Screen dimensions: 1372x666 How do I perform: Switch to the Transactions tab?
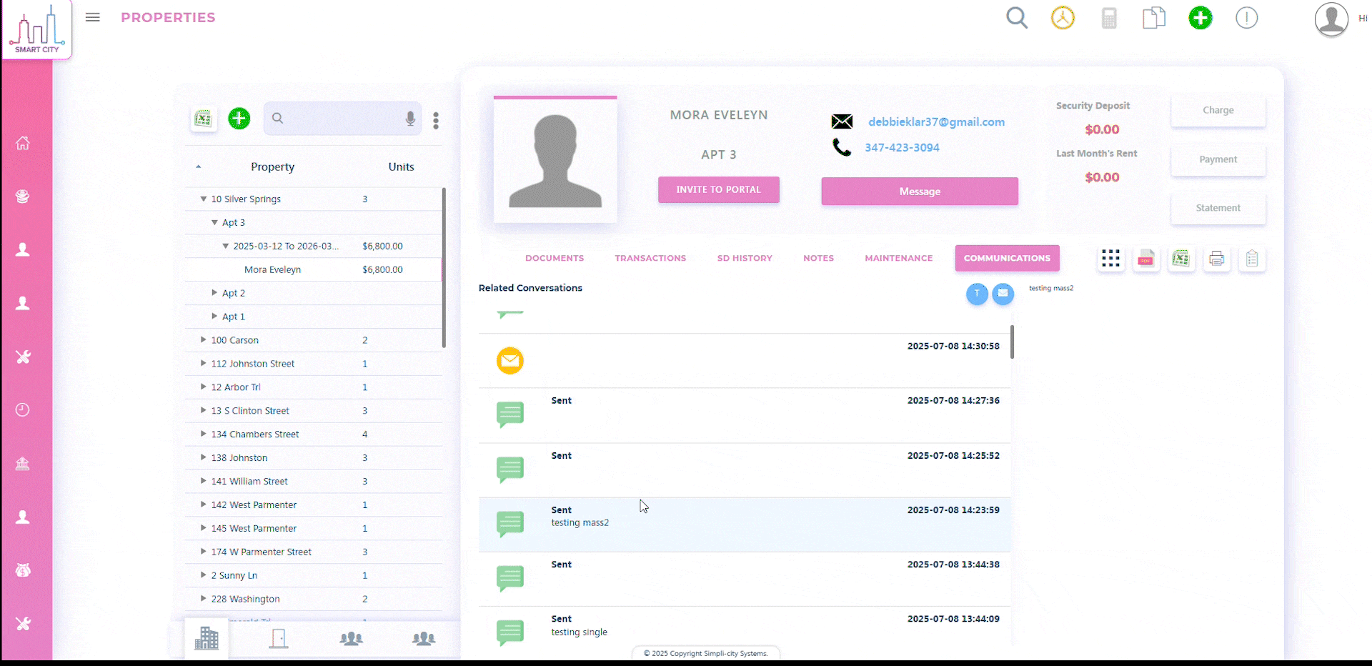tap(650, 258)
